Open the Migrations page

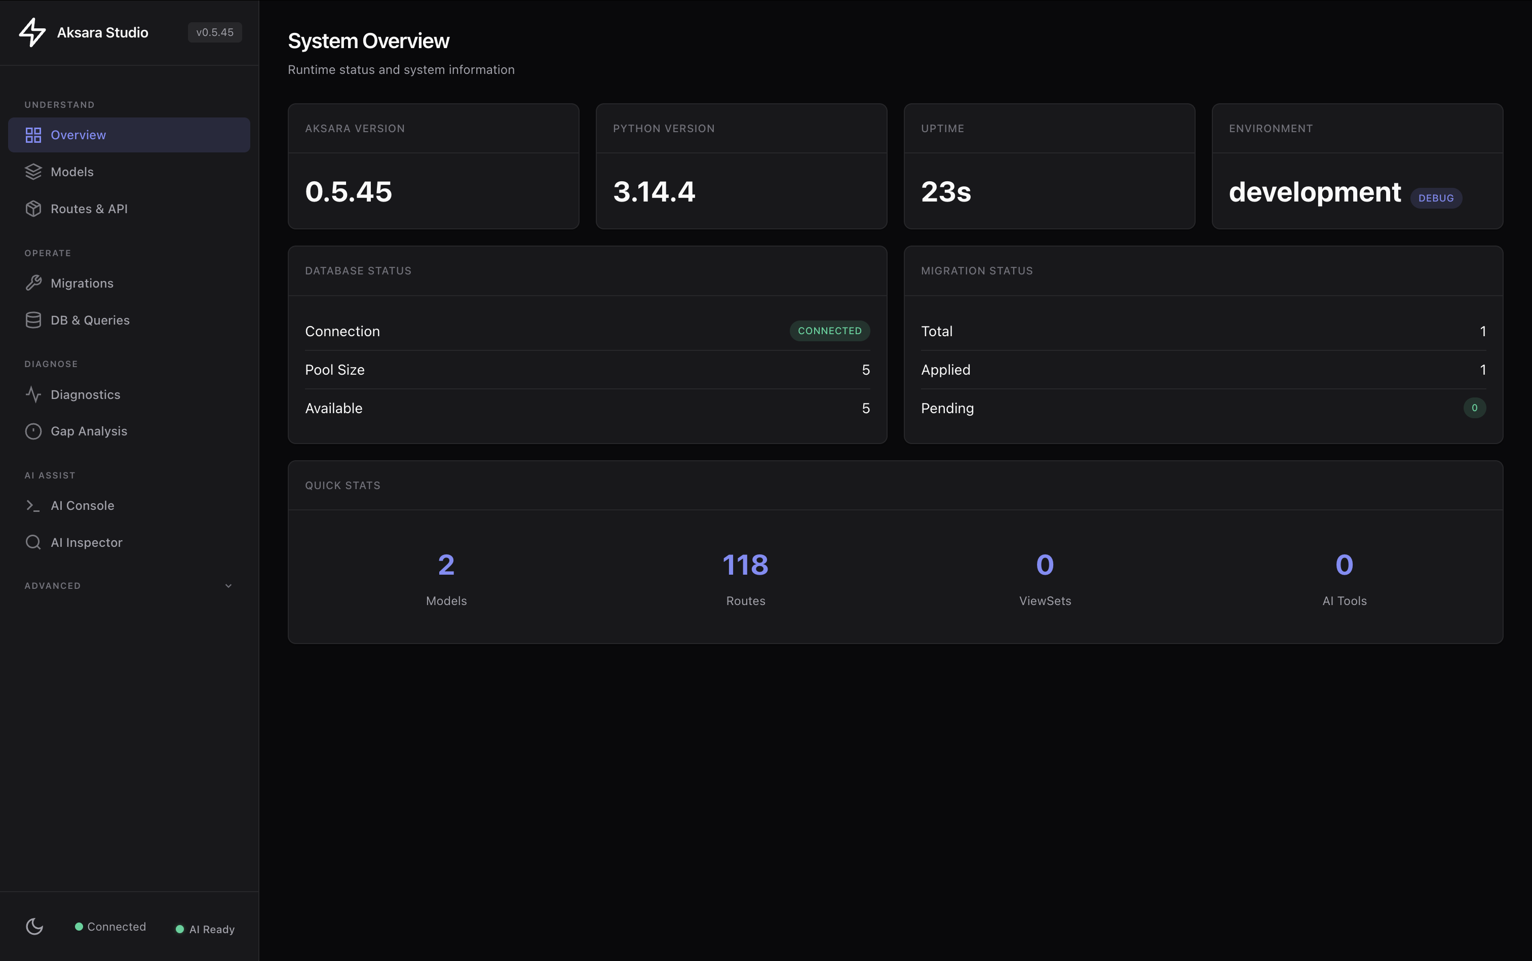[129, 283]
